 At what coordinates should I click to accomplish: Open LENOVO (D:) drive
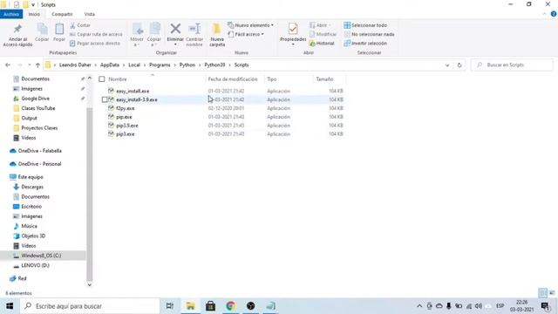click(35, 265)
